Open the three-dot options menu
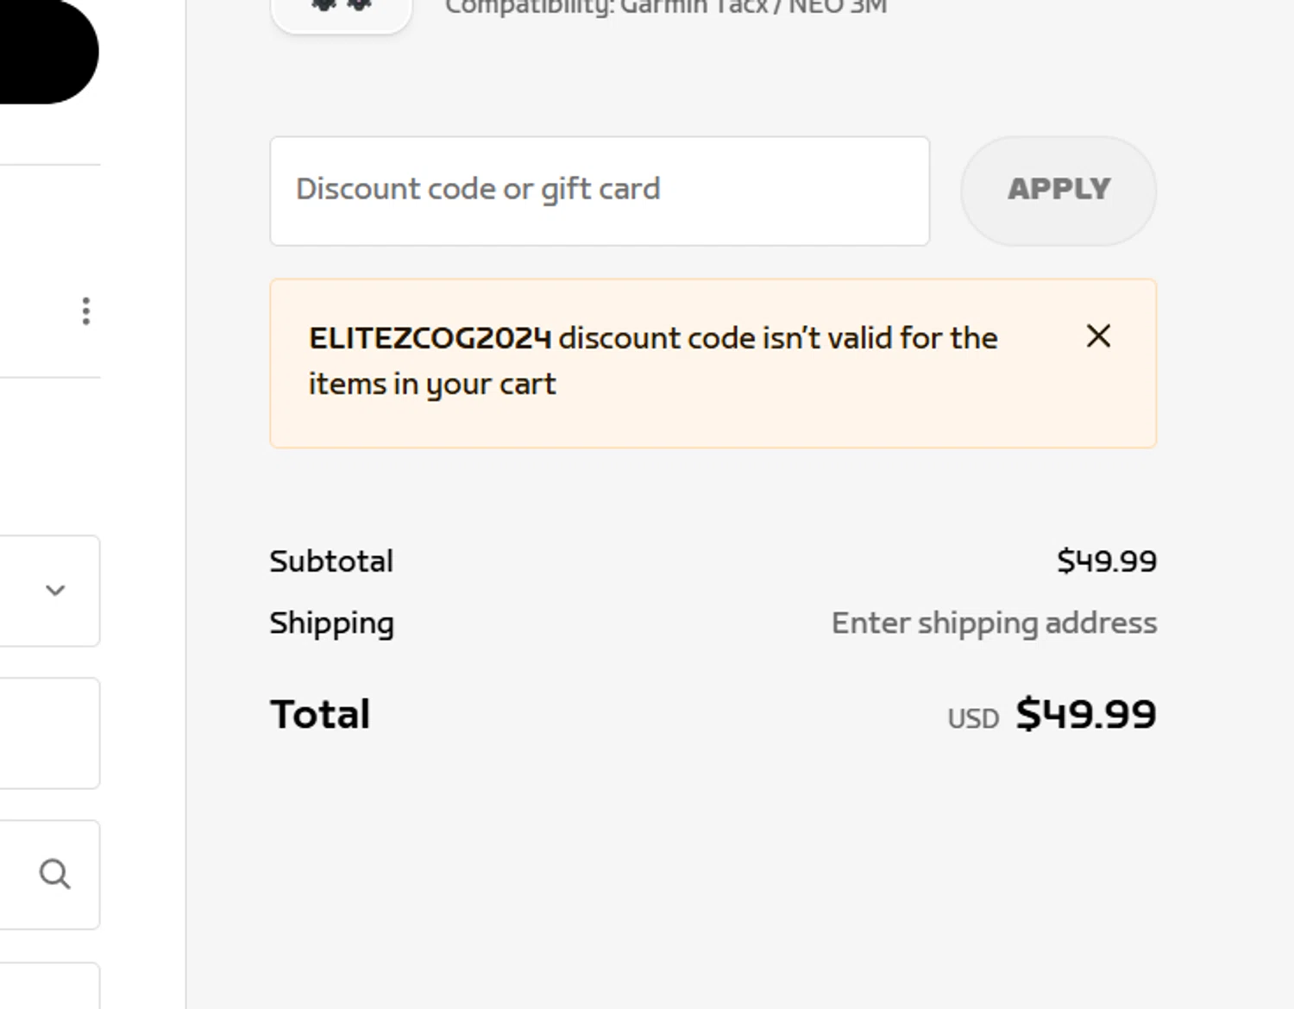This screenshot has height=1009, width=1294. (x=85, y=311)
